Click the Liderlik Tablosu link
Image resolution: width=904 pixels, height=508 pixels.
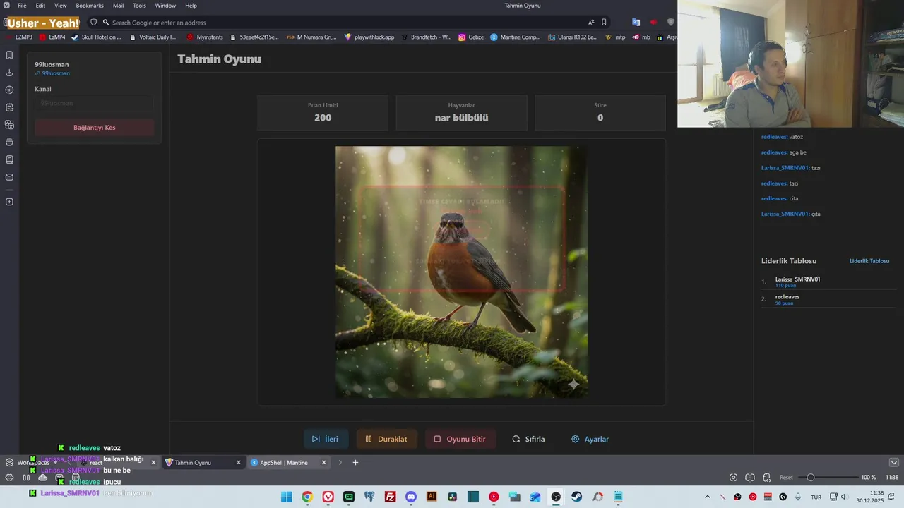(x=869, y=261)
